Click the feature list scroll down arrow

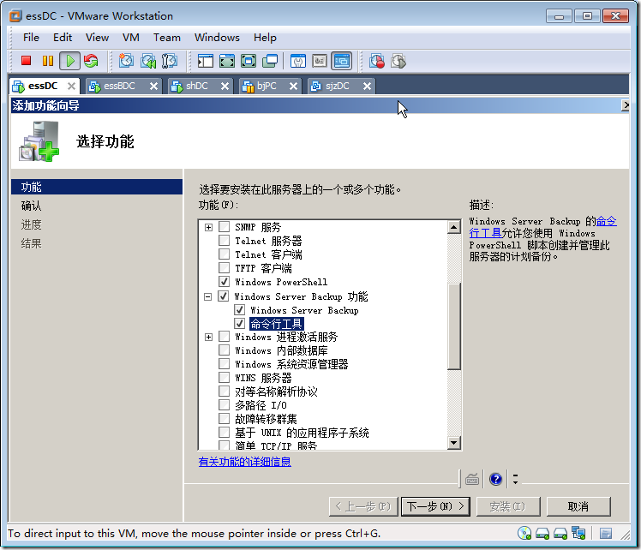(x=454, y=443)
